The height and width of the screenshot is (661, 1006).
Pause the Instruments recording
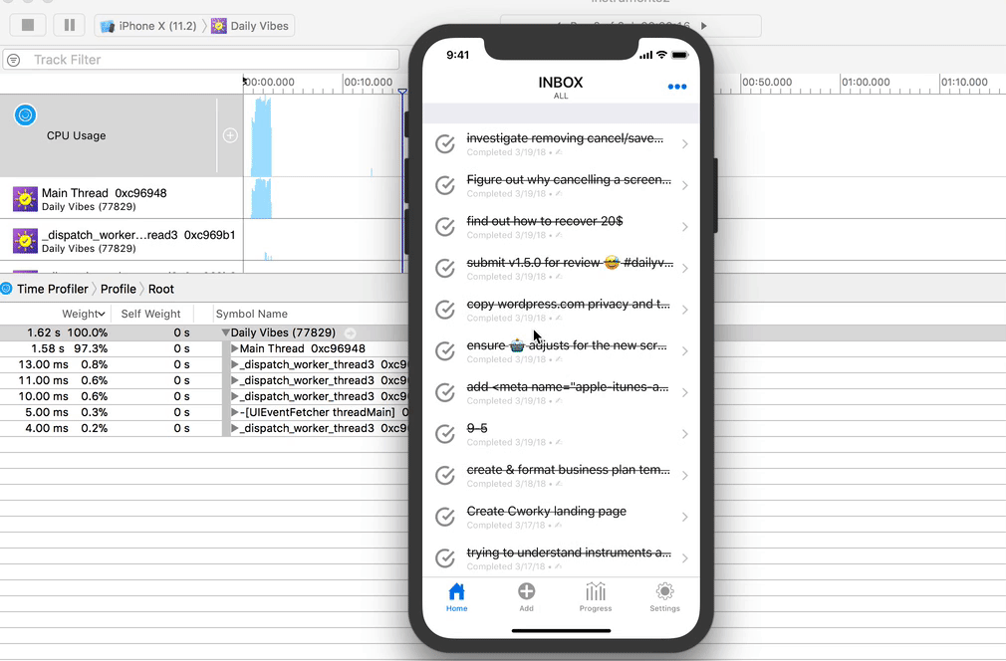(x=70, y=25)
